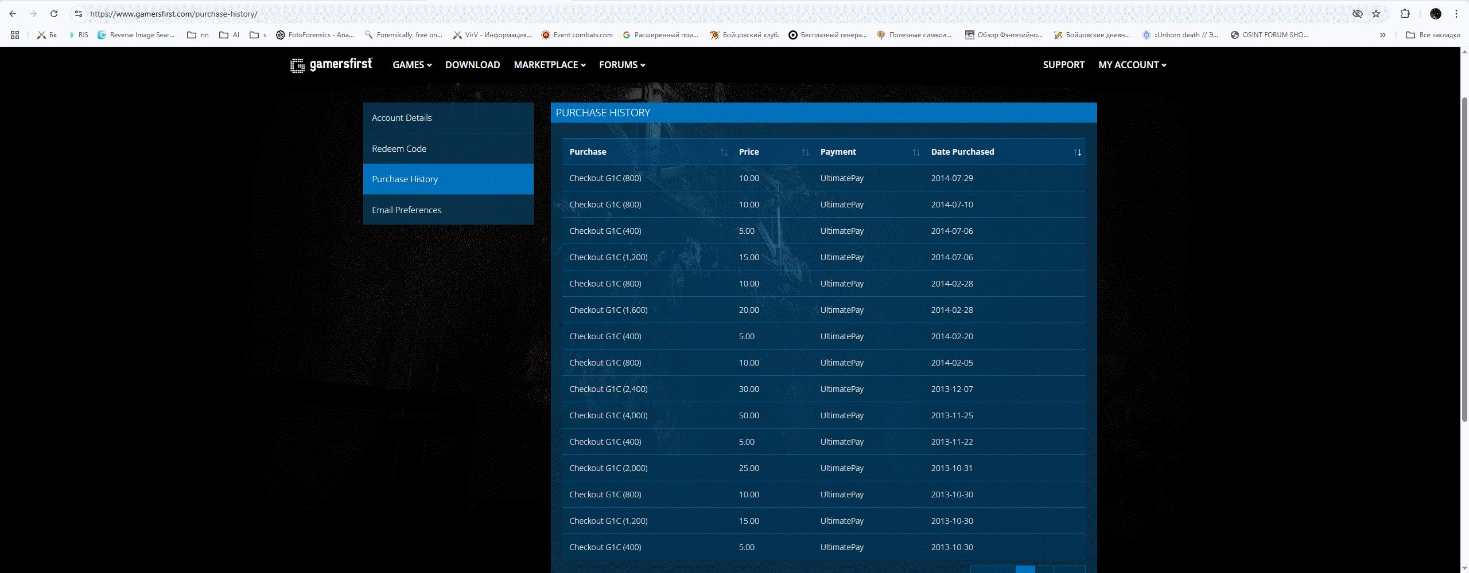Viewport: 1469px width, 573px height.
Task: Click the 2013-11-22 date cell
Action: coord(952,442)
